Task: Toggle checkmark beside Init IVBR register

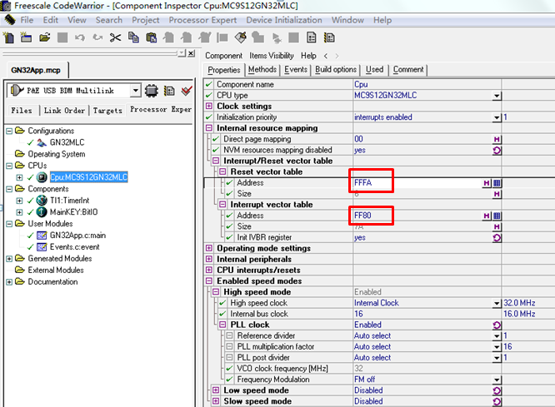Action: point(229,237)
